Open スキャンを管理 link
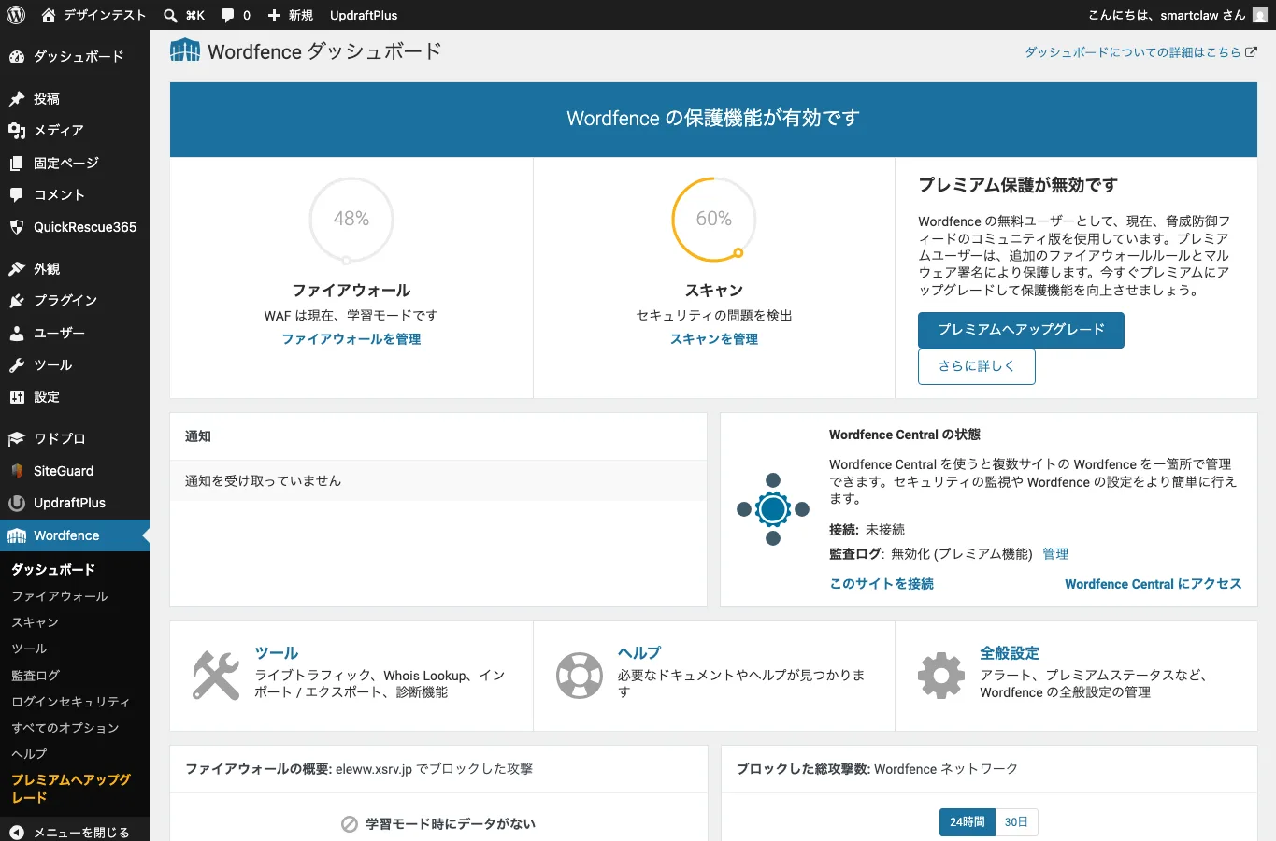The image size is (1276, 841). click(x=714, y=339)
